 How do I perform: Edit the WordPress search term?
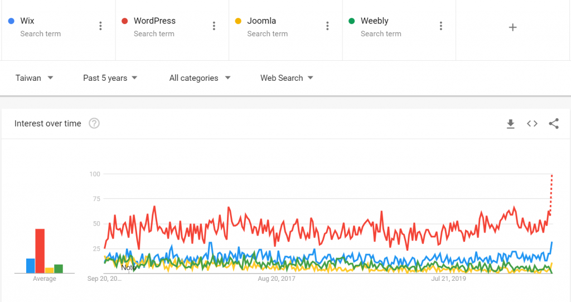154,21
